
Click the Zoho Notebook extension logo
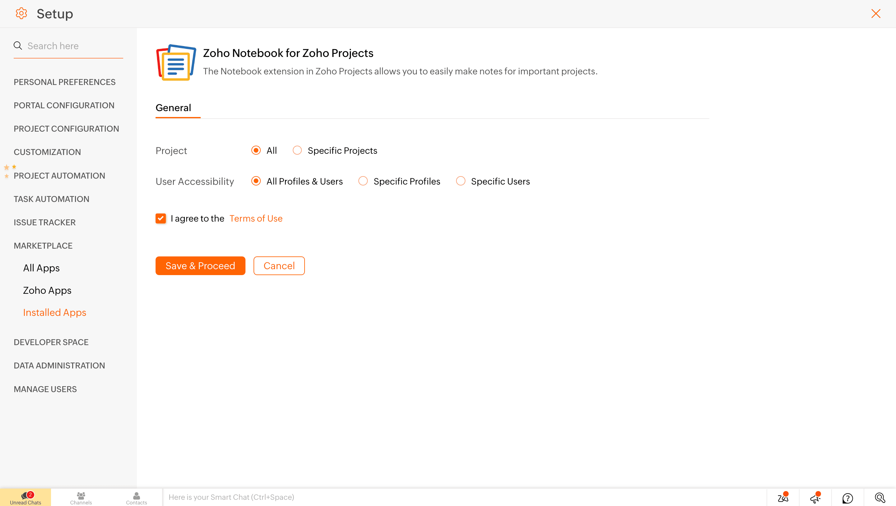[176, 62]
